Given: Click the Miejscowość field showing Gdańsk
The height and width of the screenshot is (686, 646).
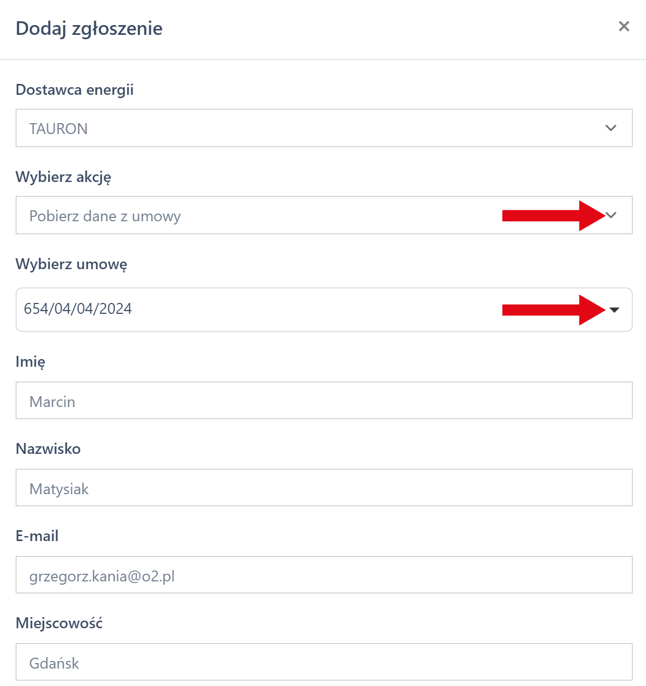Looking at the screenshot, I should pos(324,662).
